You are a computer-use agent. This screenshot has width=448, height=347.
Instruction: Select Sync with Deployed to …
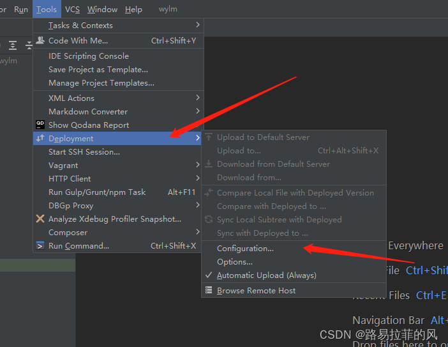(x=294, y=233)
